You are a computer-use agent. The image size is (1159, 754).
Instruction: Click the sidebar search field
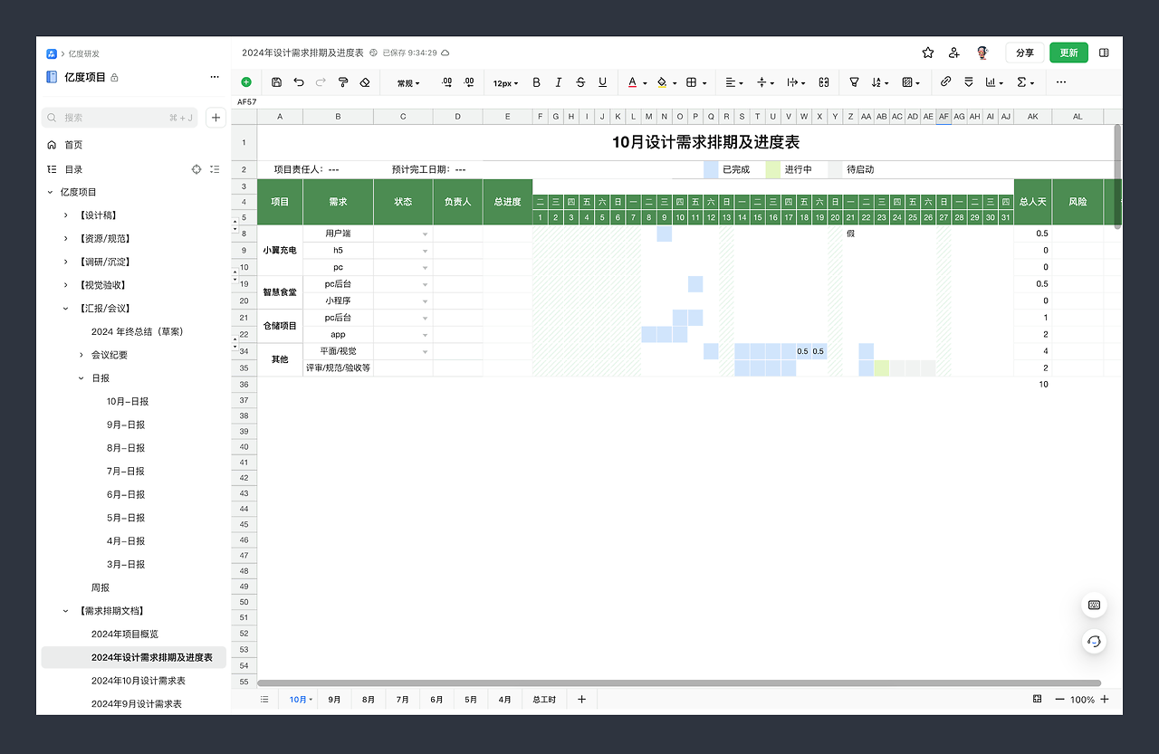click(120, 118)
